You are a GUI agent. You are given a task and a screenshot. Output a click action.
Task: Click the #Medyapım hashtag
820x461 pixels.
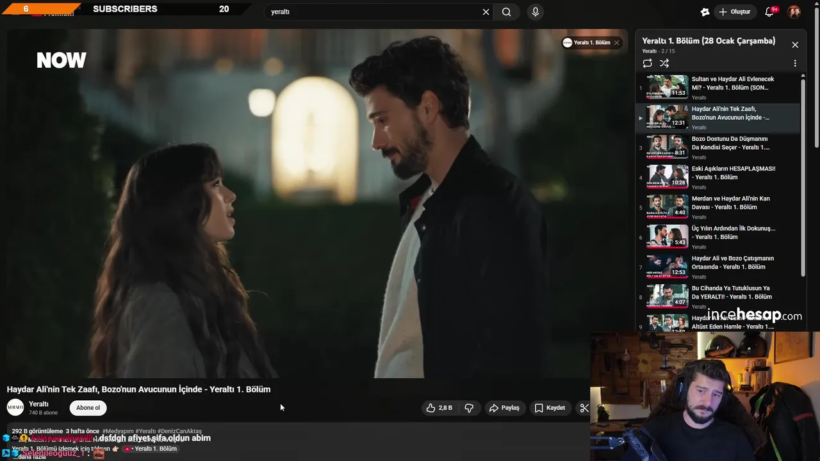118,432
